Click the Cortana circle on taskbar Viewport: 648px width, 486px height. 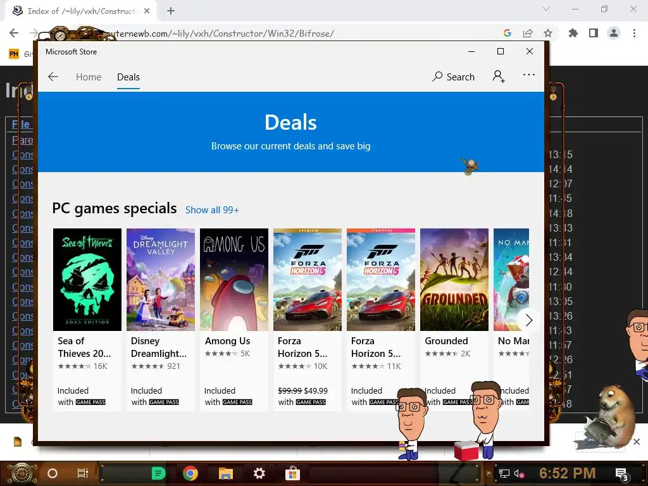click(x=53, y=473)
